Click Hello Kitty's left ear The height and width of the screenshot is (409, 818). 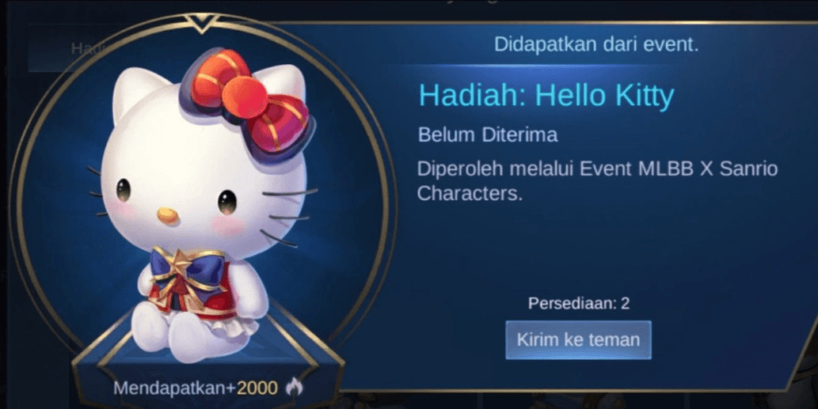point(137,95)
